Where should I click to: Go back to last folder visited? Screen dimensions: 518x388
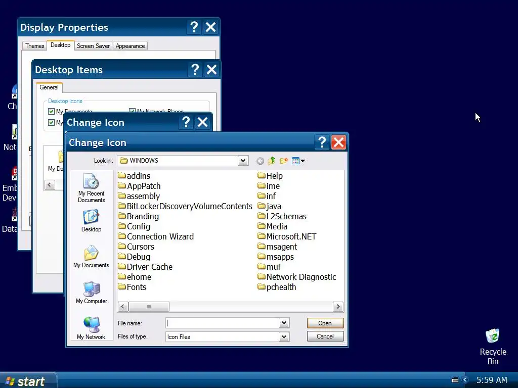click(260, 161)
